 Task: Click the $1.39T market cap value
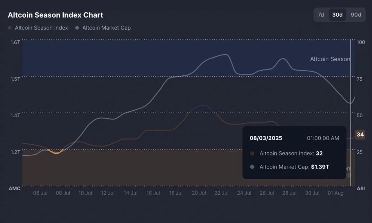click(x=320, y=167)
